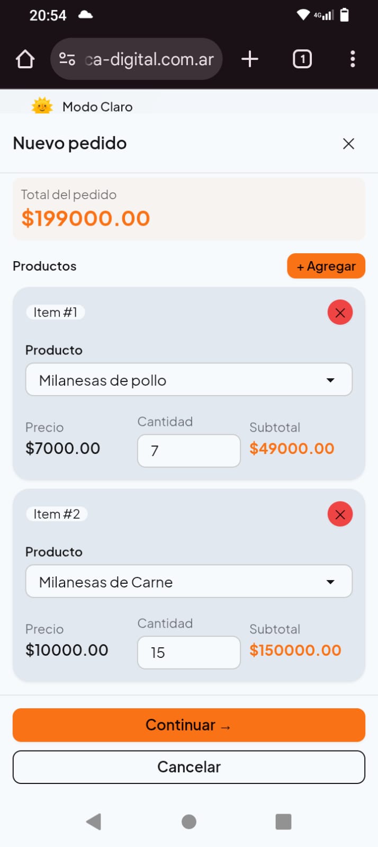This screenshot has width=378, height=847.
Task: Open recent apps with the square button
Action: pyautogui.click(x=283, y=822)
